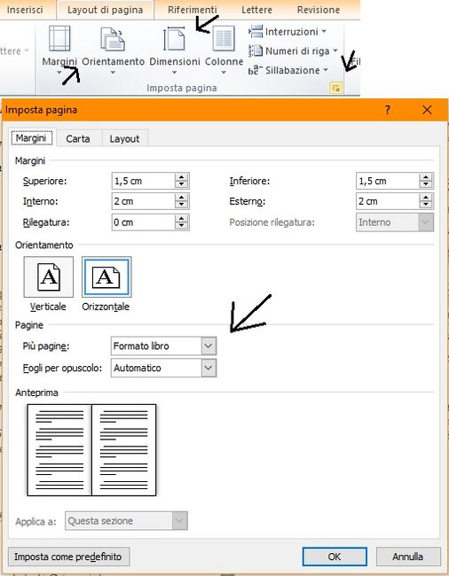This screenshot has height=576, width=449.
Task: Click the Numeri di riga icon
Action: (256, 51)
